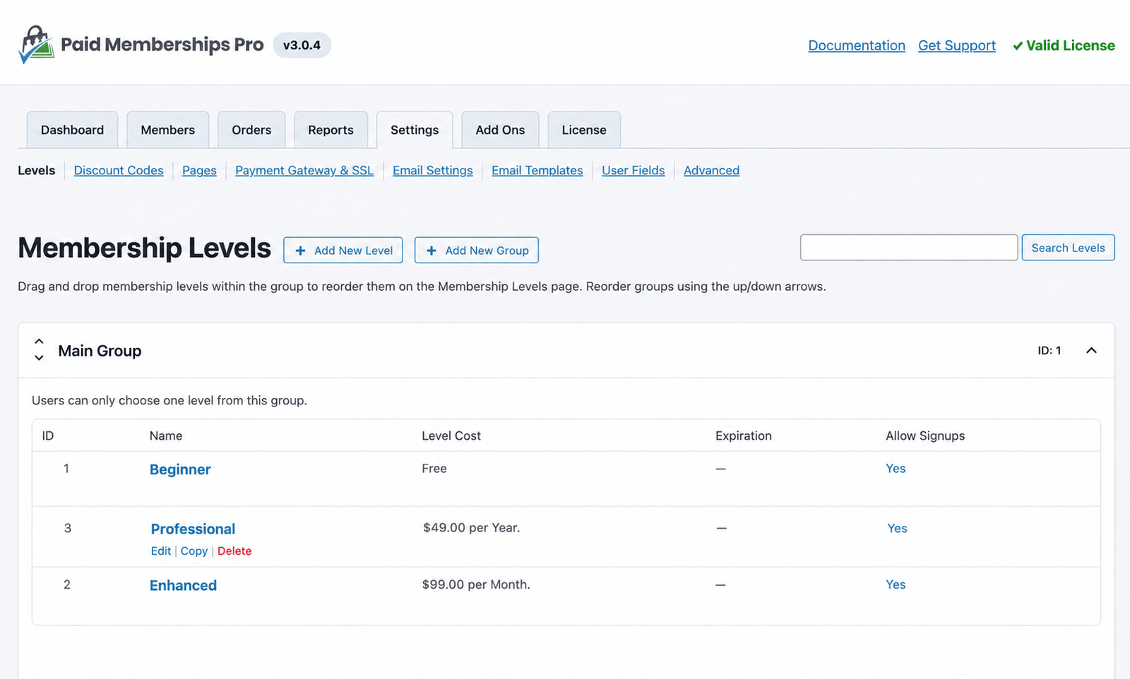Click the 'ID: 1' group label
1130x679 pixels.
point(1049,350)
